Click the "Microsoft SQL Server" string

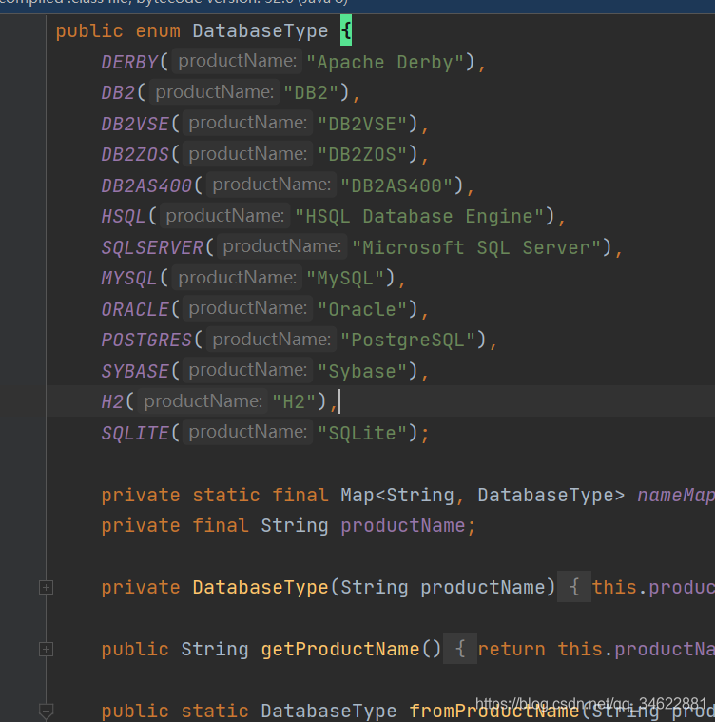coord(476,247)
